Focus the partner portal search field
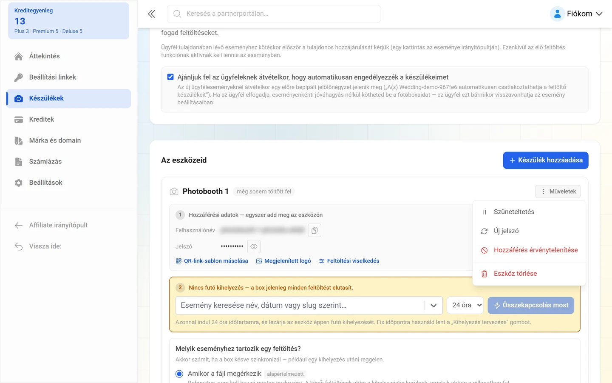The image size is (612, 383). [274, 14]
